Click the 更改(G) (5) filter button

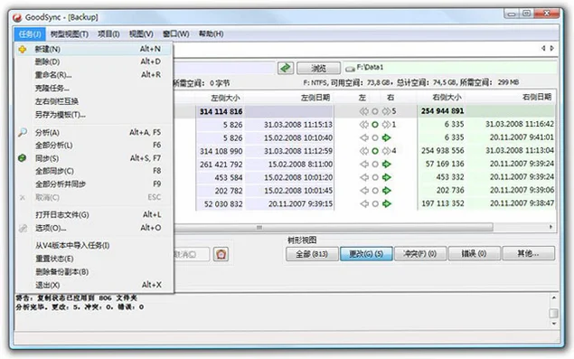pyautogui.click(x=366, y=254)
